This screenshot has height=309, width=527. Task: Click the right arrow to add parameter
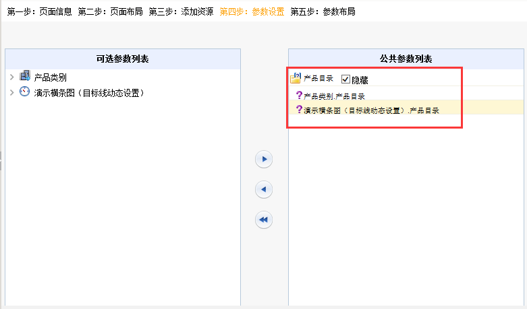[264, 159]
